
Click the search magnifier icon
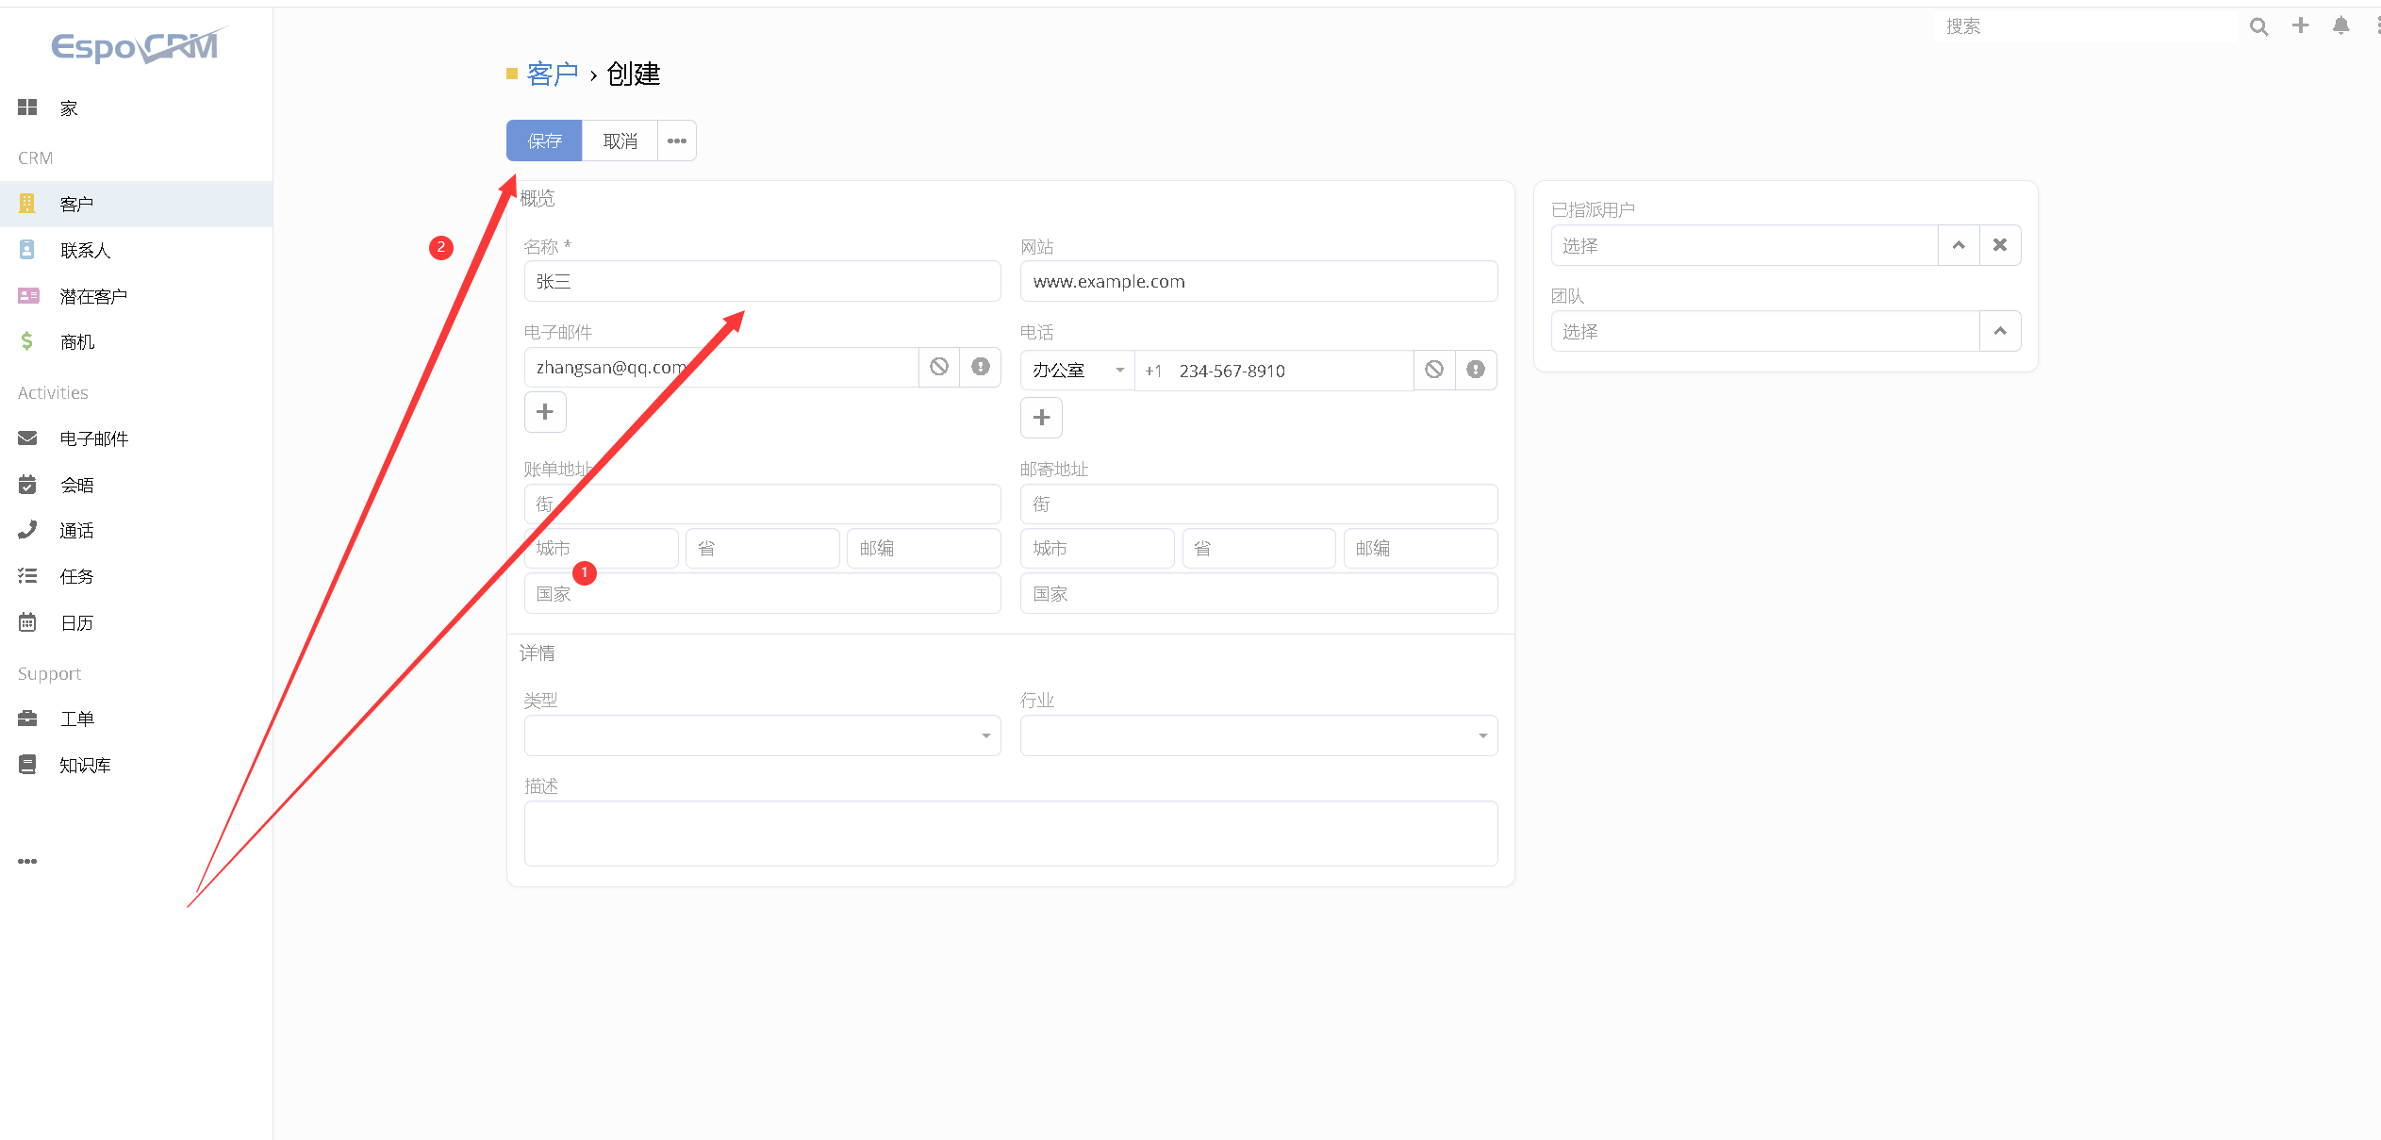pos(2258,26)
